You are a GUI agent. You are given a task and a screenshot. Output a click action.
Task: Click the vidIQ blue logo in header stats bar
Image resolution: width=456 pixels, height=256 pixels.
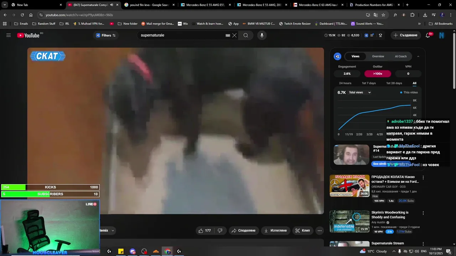tap(366, 35)
